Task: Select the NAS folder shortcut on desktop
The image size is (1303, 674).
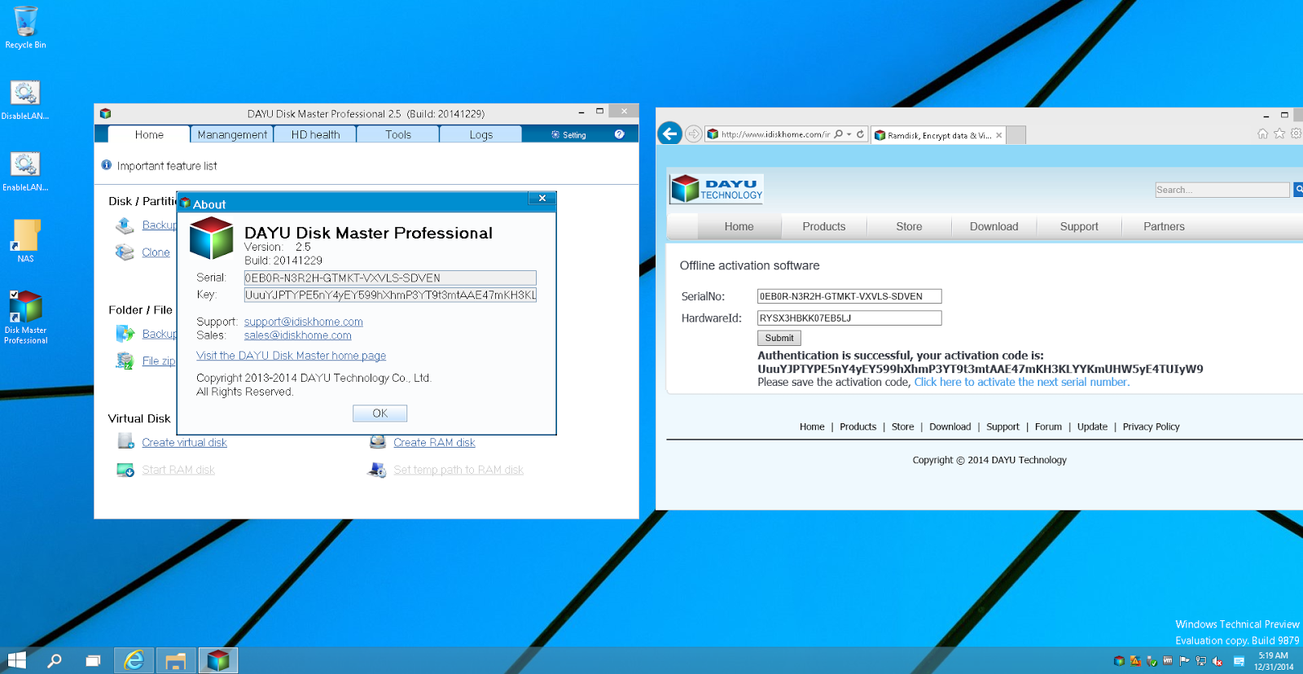Action: (x=25, y=241)
